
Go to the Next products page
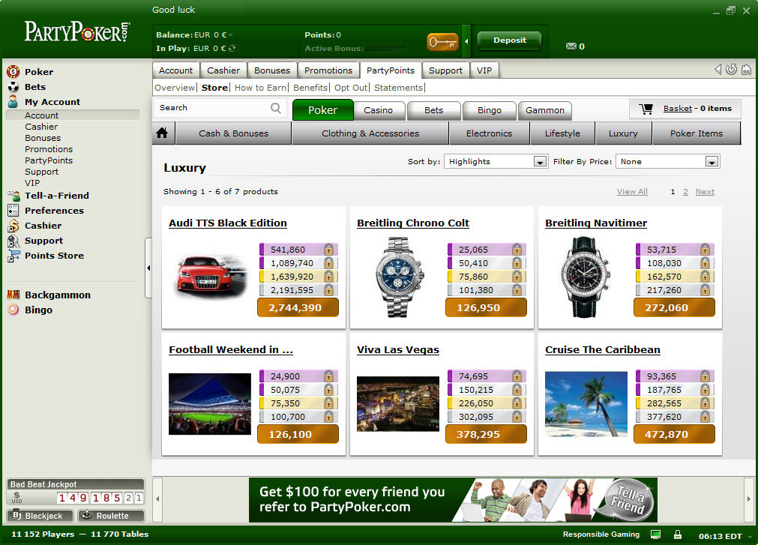705,192
